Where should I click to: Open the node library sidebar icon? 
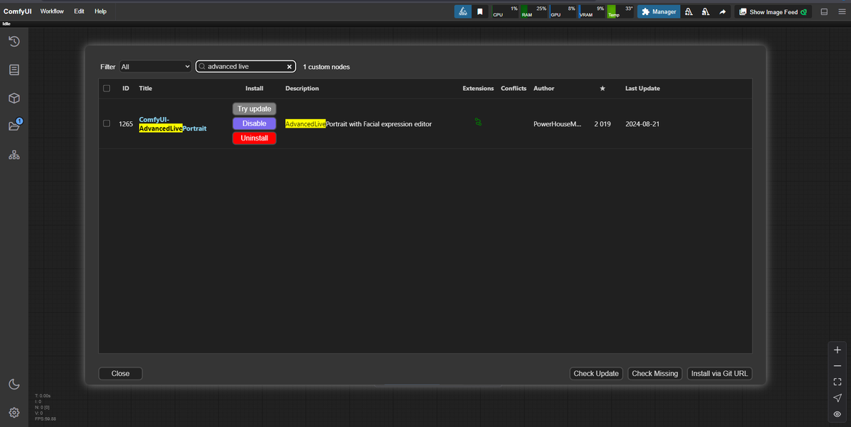[13, 70]
